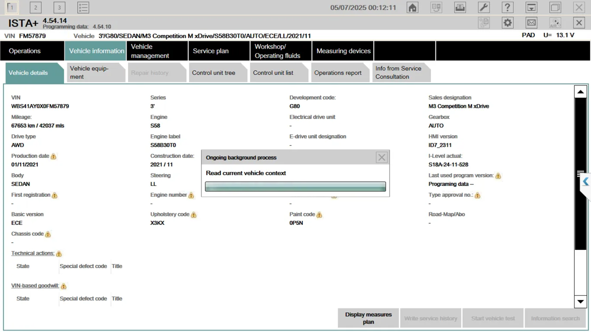Switch to session slot 3
The height and width of the screenshot is (332, 591).
[x=59, y=7]
